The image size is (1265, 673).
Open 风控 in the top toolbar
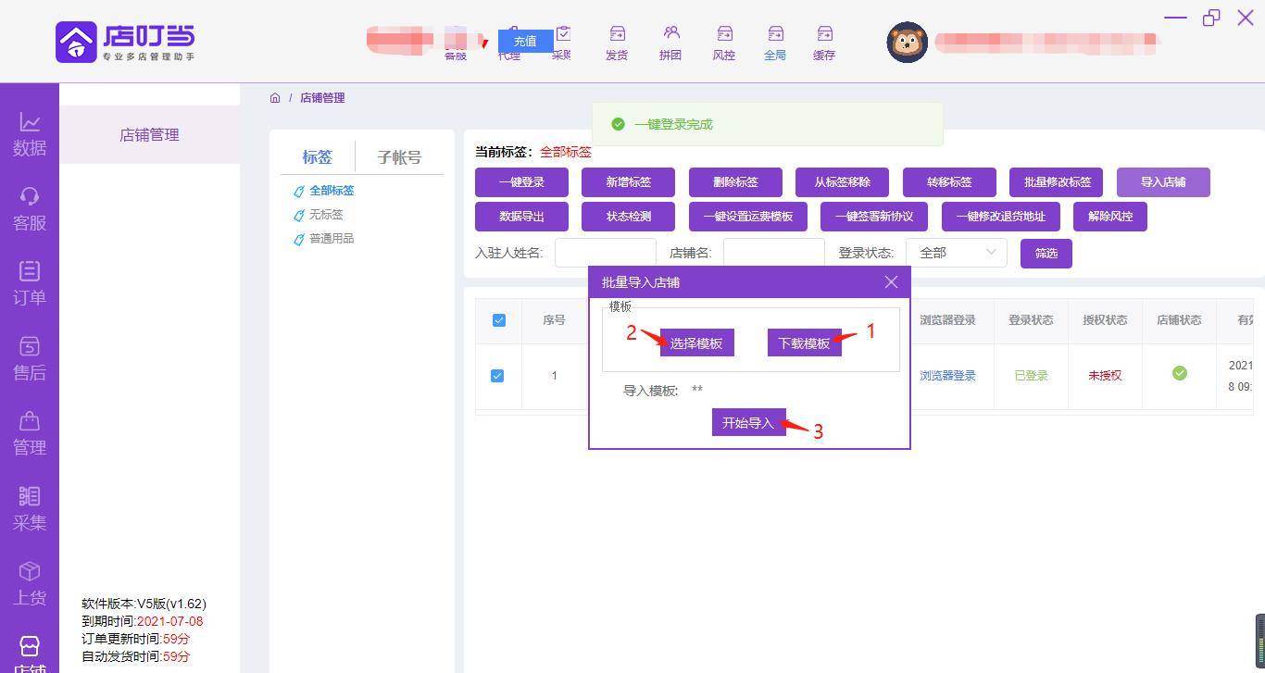[x=724, y=44]
